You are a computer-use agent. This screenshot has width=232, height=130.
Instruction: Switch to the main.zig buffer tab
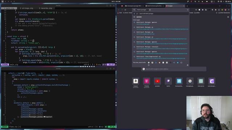click(x=9, y=8)
